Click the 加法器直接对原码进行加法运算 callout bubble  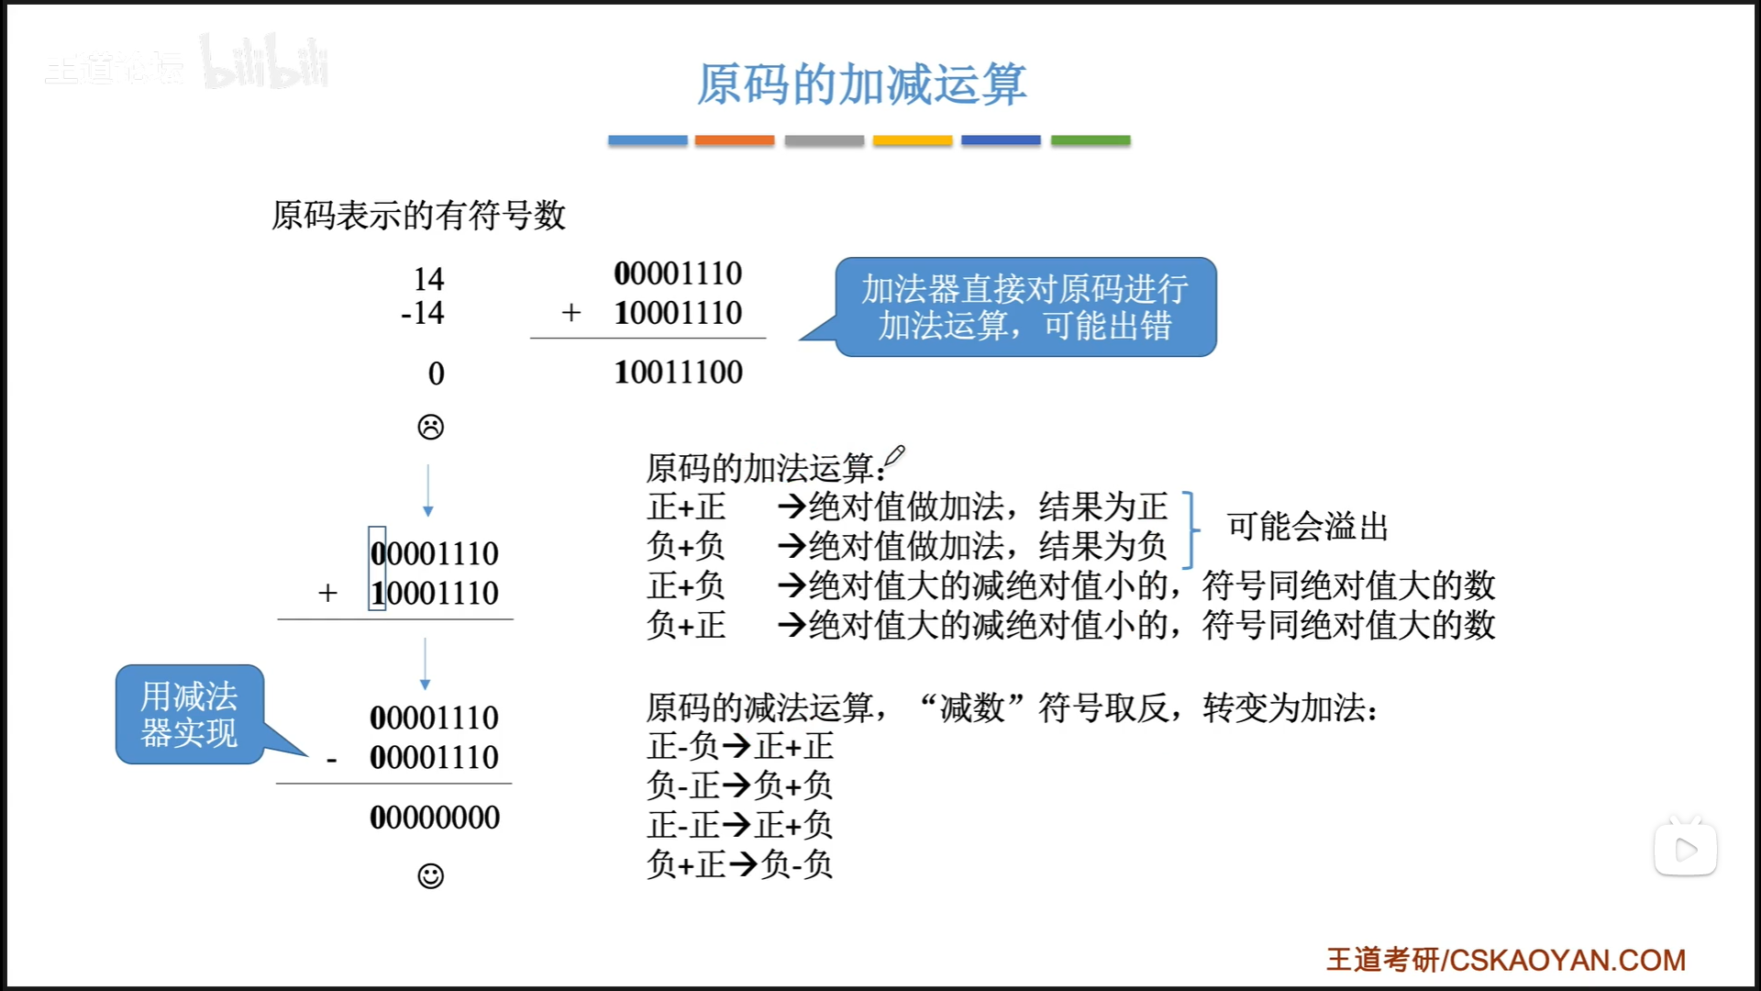[1024, 307]
